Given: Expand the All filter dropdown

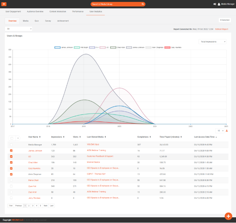Looking at the screenshot, I should [x=19, y=29].
